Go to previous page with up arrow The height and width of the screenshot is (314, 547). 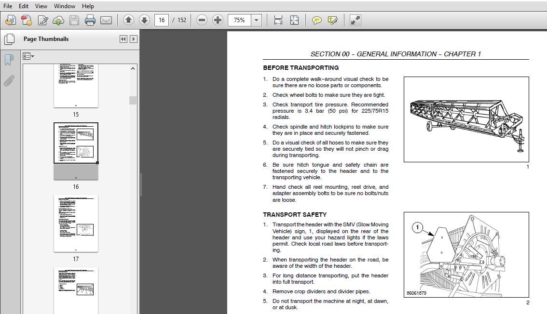[x=128, y=20]
